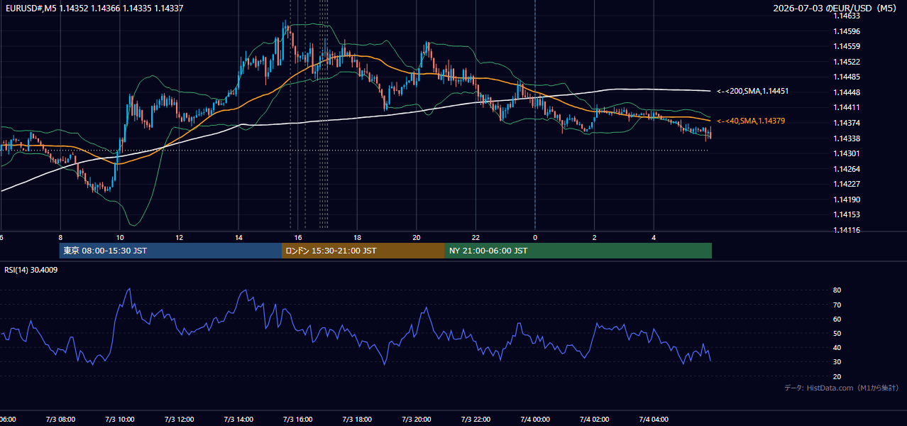Click the EURUSD#,M5 symbol header text
Image resolution: width=907 pixels, height=426 pixels.
coord(31,9)
